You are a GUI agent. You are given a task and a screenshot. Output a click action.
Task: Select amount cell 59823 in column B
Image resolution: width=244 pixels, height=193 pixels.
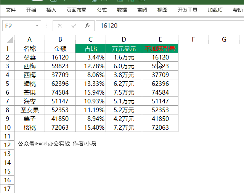(60, 66)
